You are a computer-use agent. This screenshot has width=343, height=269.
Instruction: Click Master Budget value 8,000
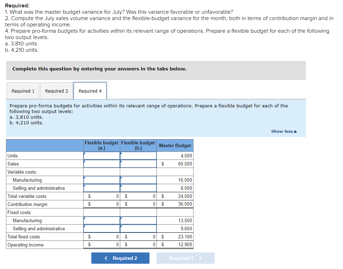tap(186, 188)
